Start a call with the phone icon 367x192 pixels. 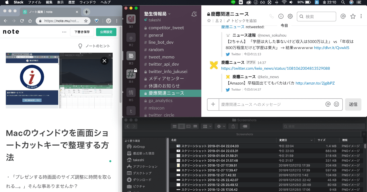coord(272,16)
